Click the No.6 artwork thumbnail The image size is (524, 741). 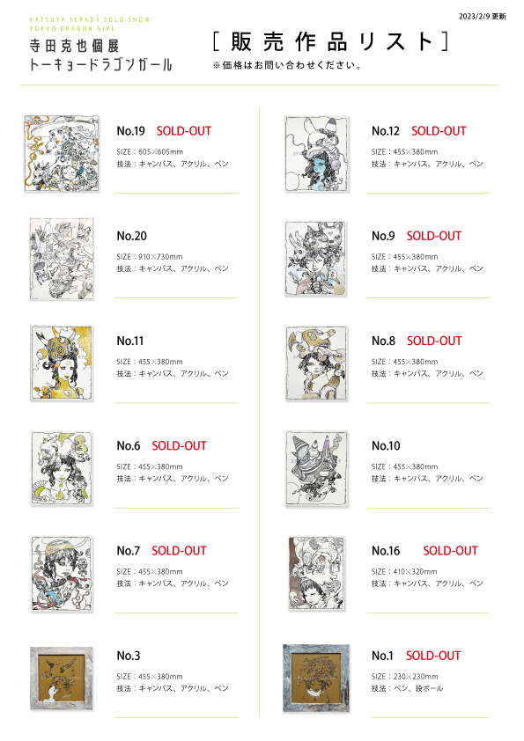pos(62,468)
